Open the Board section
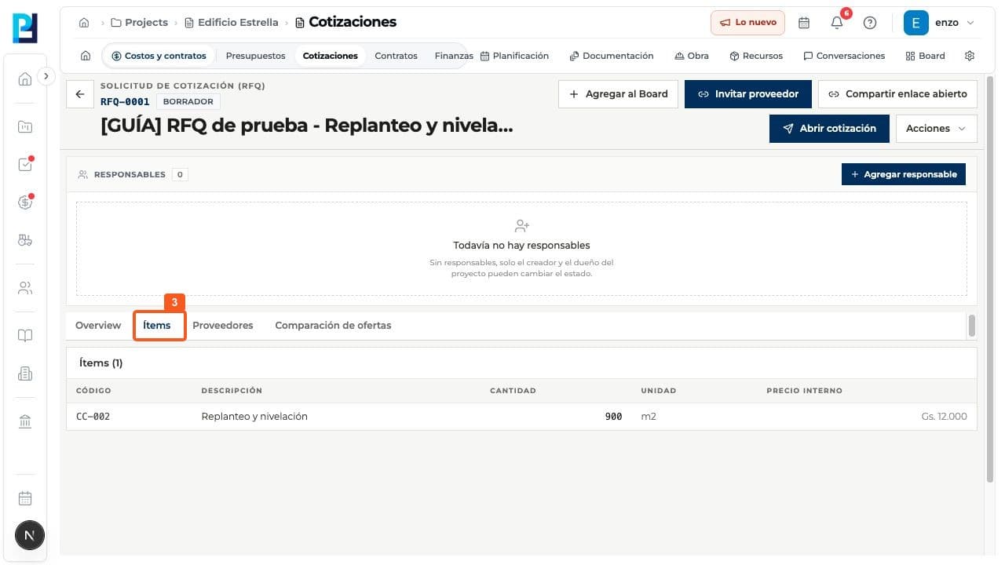This screenshot has width=1005, height=565. click(x=925, y=56)
